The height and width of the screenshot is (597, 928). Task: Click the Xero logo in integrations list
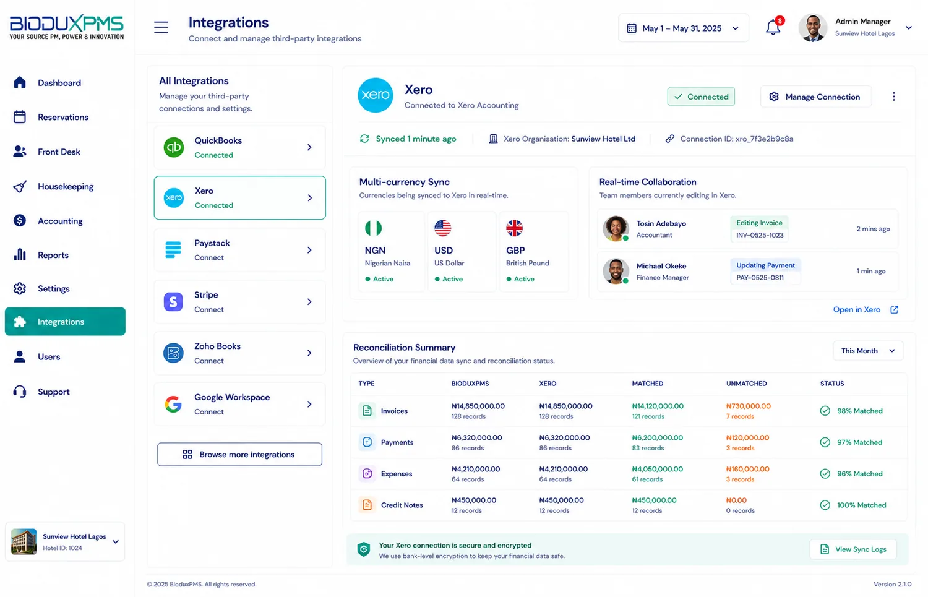174,197
